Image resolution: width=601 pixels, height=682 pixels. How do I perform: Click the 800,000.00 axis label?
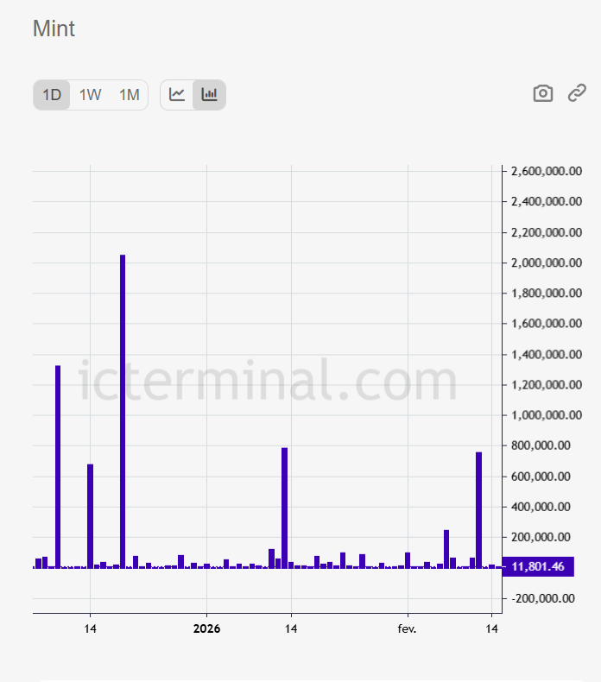click(x=541, y=445)
